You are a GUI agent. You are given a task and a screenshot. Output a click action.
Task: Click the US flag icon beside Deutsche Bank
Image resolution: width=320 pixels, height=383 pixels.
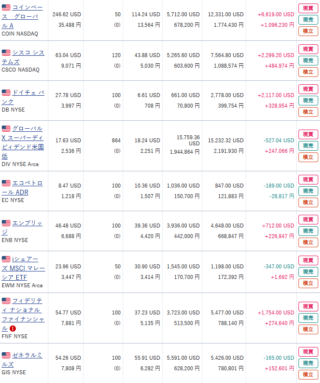point(6,93)
